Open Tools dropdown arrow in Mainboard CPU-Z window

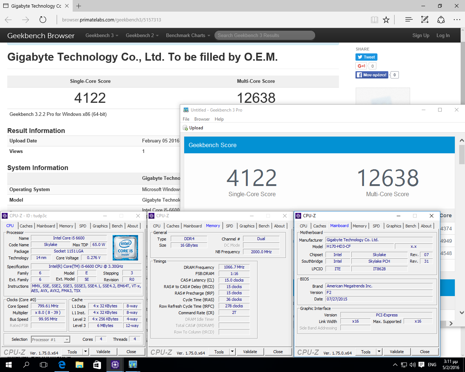(x=379, y=352)
